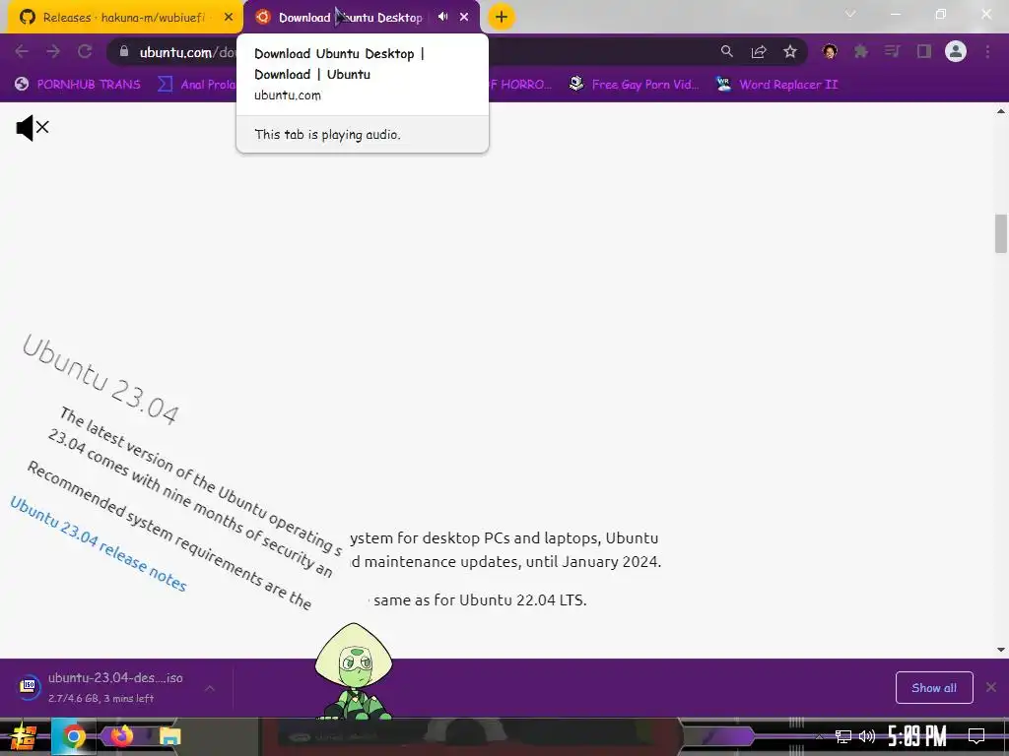Image resolution: width=1009 pixels, height=756 pixels.
Task: Open the Word Replacer II bookmark
Action: (777, 85)
